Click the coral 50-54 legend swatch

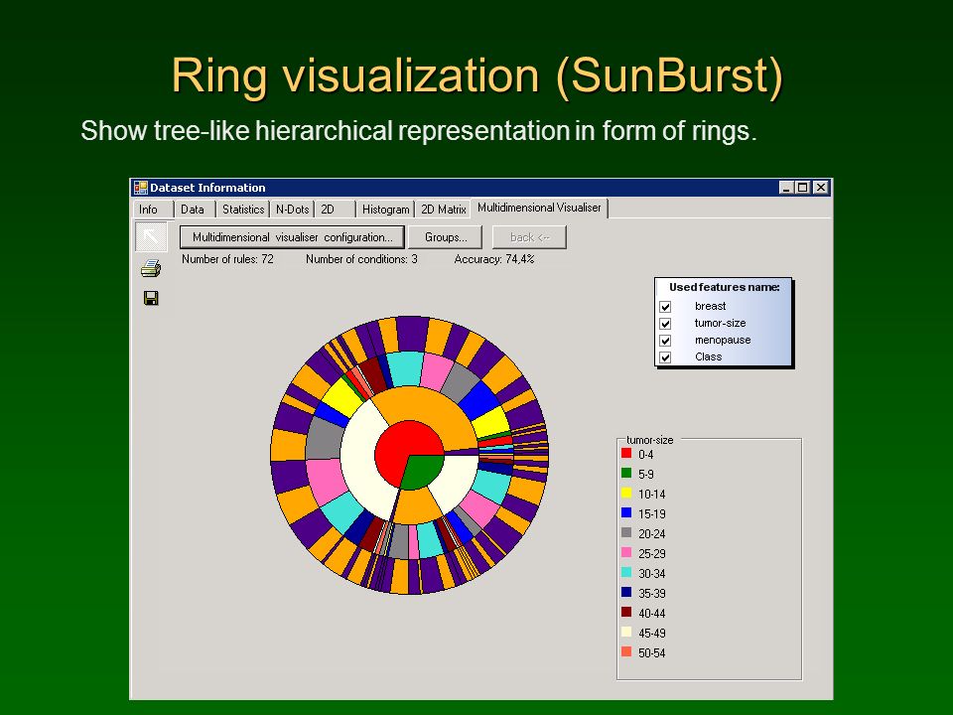[x=626, y=651]
